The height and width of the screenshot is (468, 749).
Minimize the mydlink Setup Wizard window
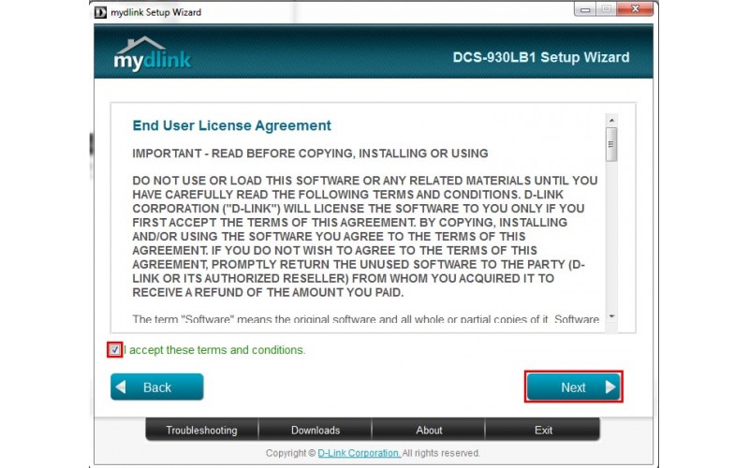[586, 11]
